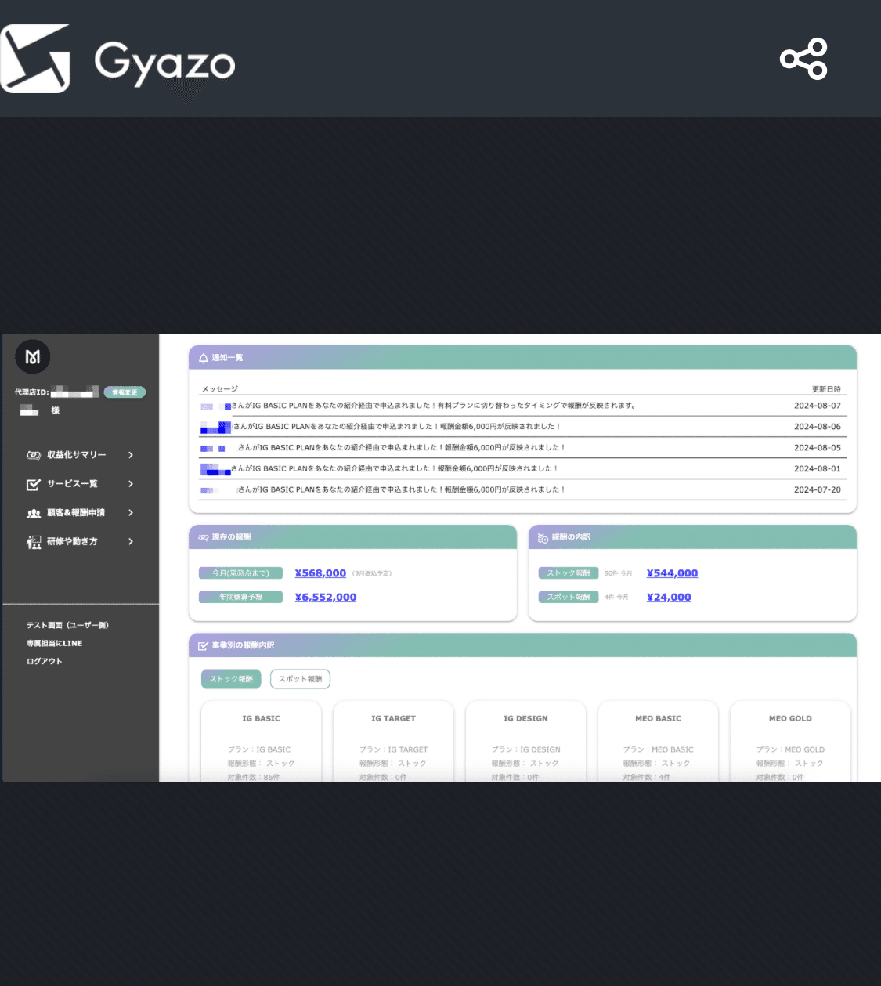Click the 報酬の内訳 header icon
The height and width of the screenshot is (986, 881).
(x=543, y=537)
